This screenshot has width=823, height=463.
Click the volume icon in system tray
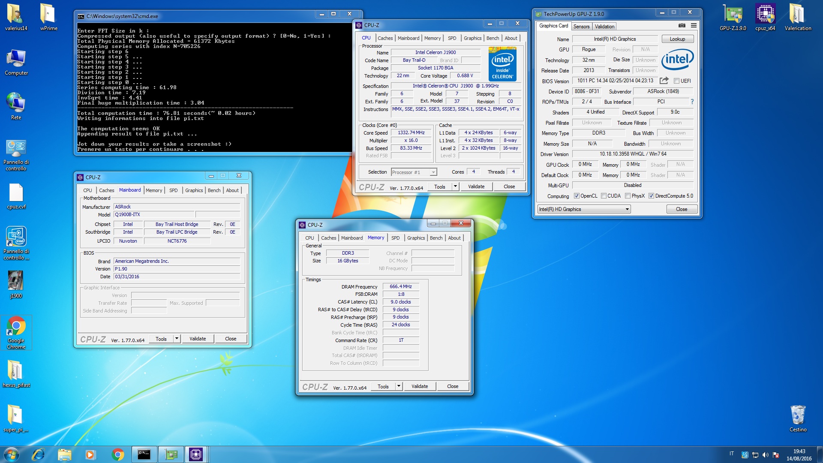click(766, 455)
